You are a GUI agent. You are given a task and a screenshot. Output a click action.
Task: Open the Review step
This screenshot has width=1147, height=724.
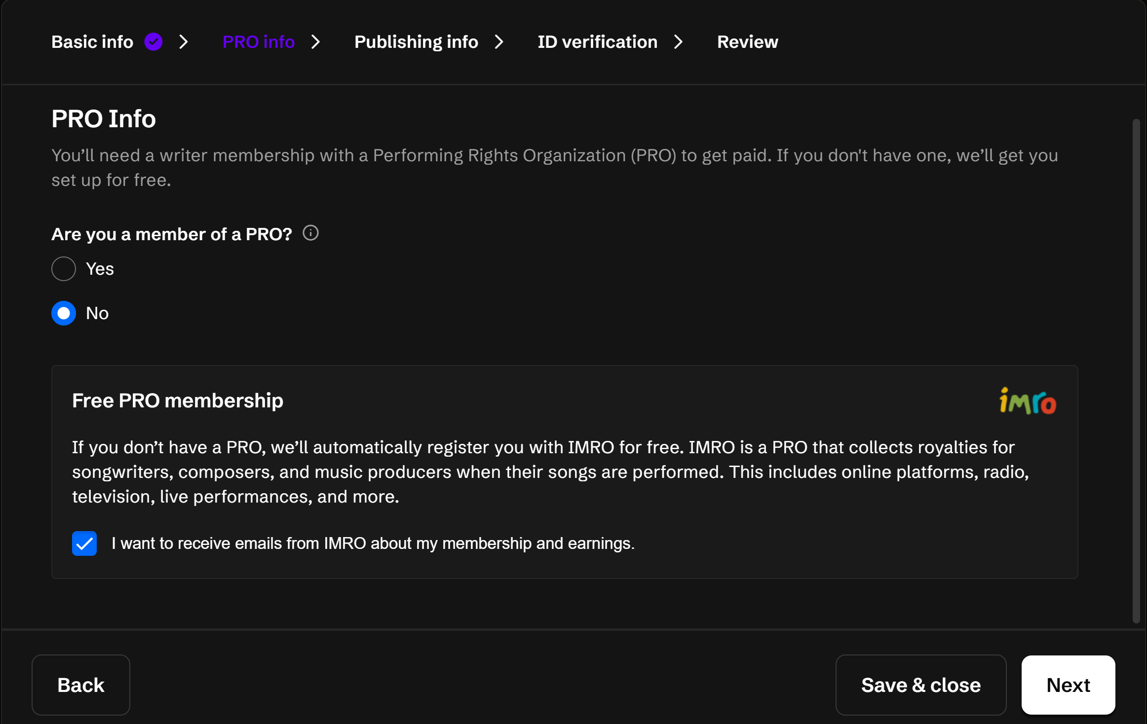pos(747,42)
